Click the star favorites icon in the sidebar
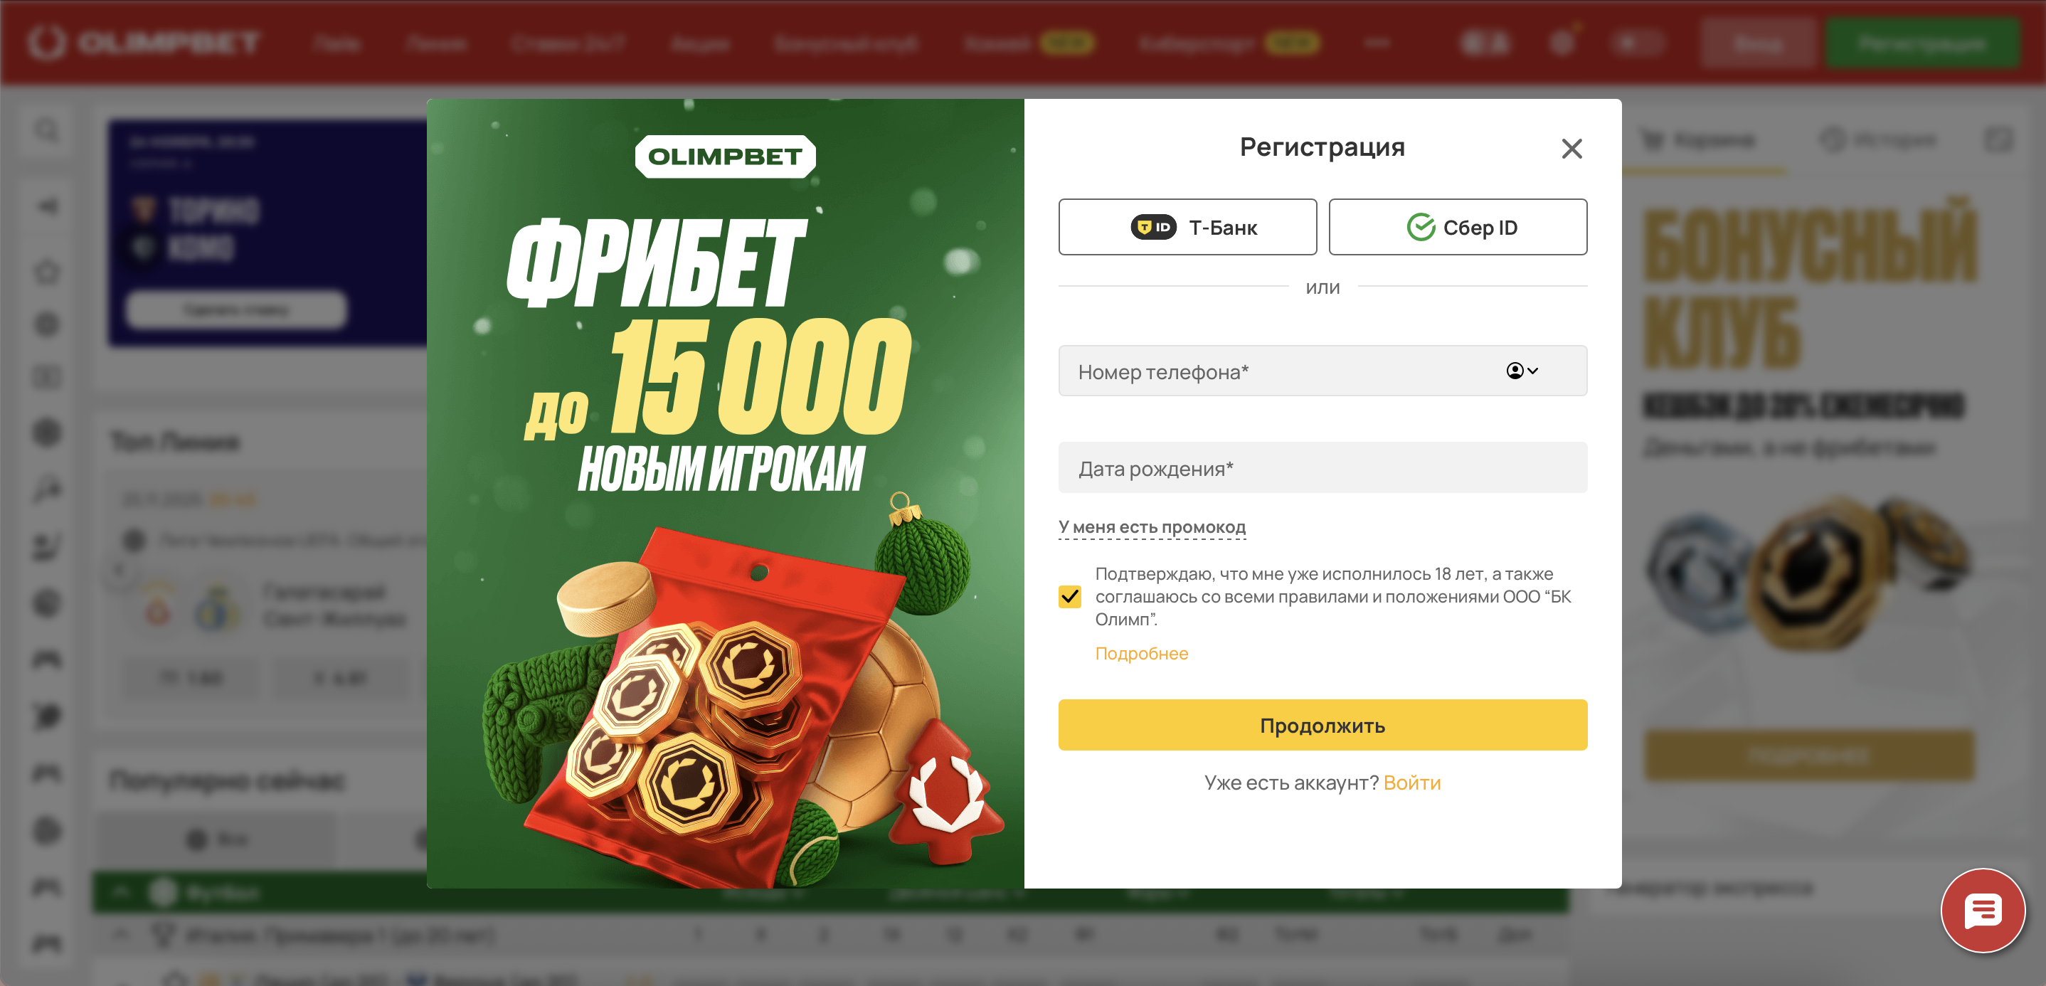This screenshot has width=2046, height=986. tap(48, 272)
